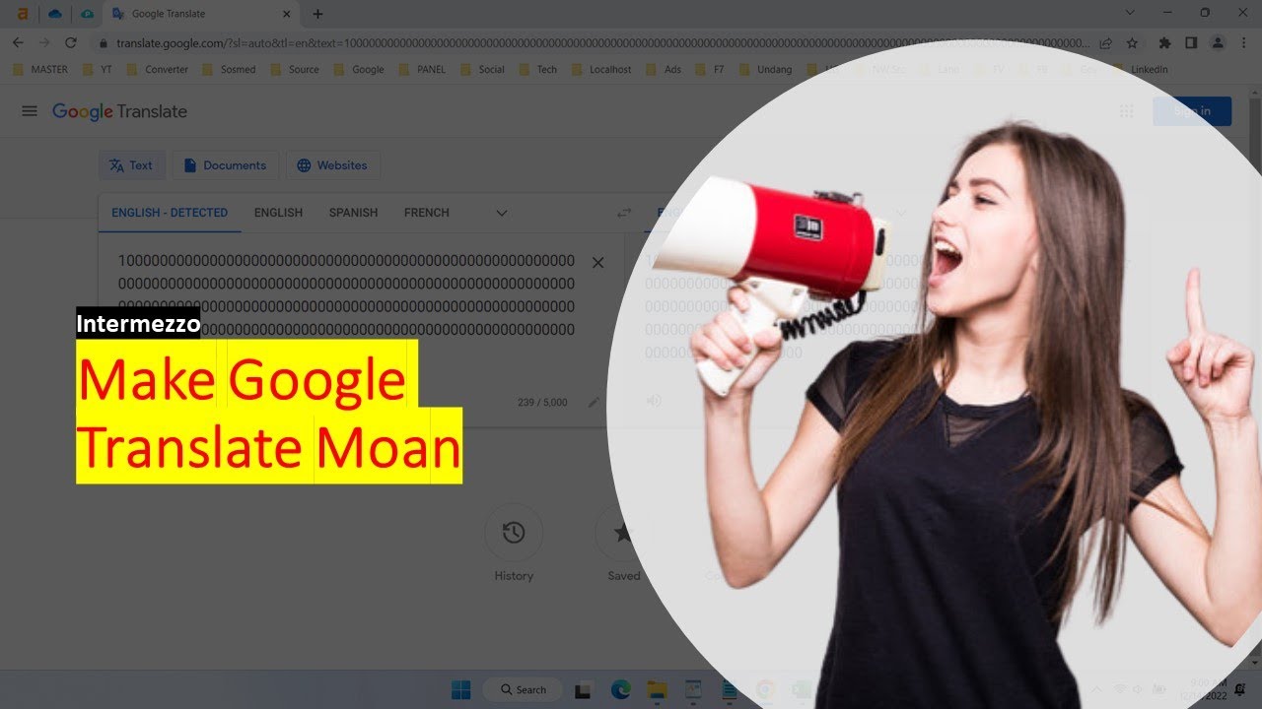Switch to the first pinned orange tab
Viewport: 1262px width, 709px height.
point(23,14)
